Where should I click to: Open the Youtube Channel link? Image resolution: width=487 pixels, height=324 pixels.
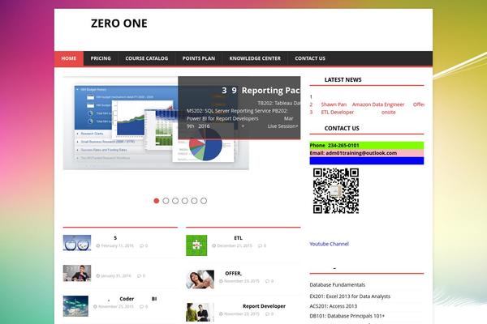click(329, 244)
